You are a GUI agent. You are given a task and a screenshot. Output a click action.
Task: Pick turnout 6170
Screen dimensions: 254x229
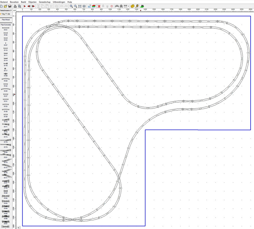click(6, 121)
